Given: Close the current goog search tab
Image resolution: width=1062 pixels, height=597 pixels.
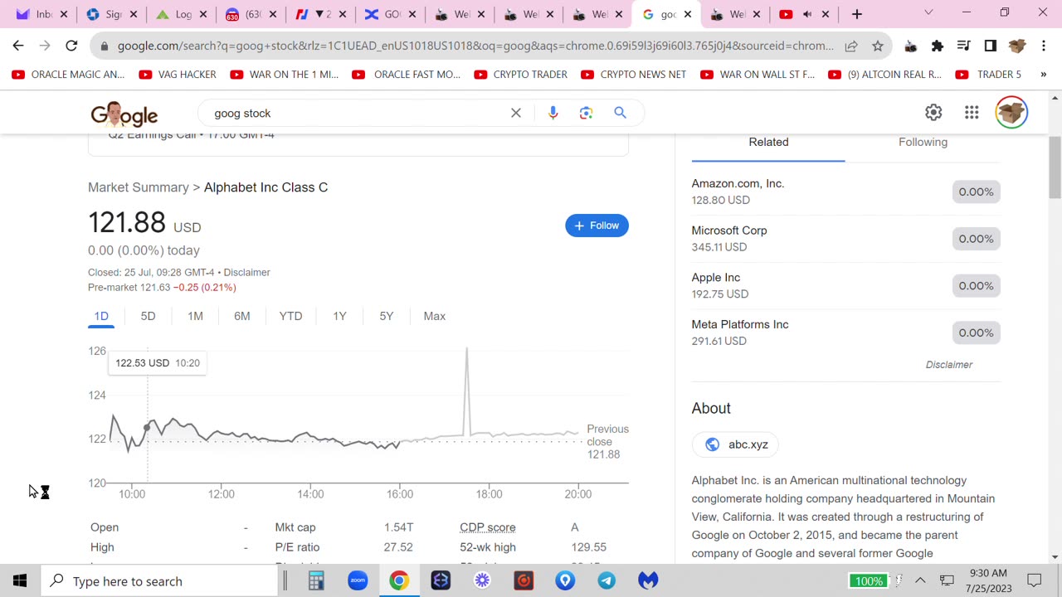Looking at the screenshot, I should pyautogui.click(x=687, y=14).
